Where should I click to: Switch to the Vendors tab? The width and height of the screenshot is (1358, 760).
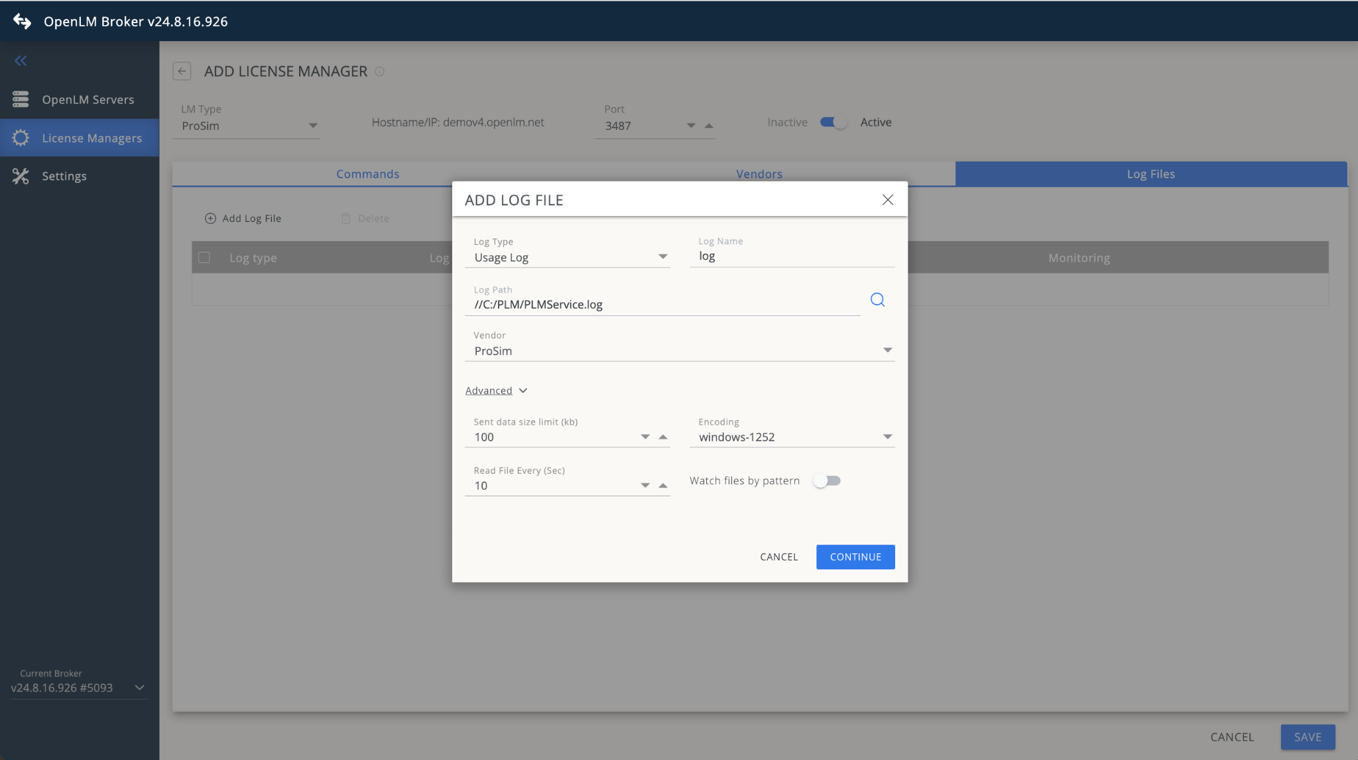pyautogui.click(x=759, y=174)
